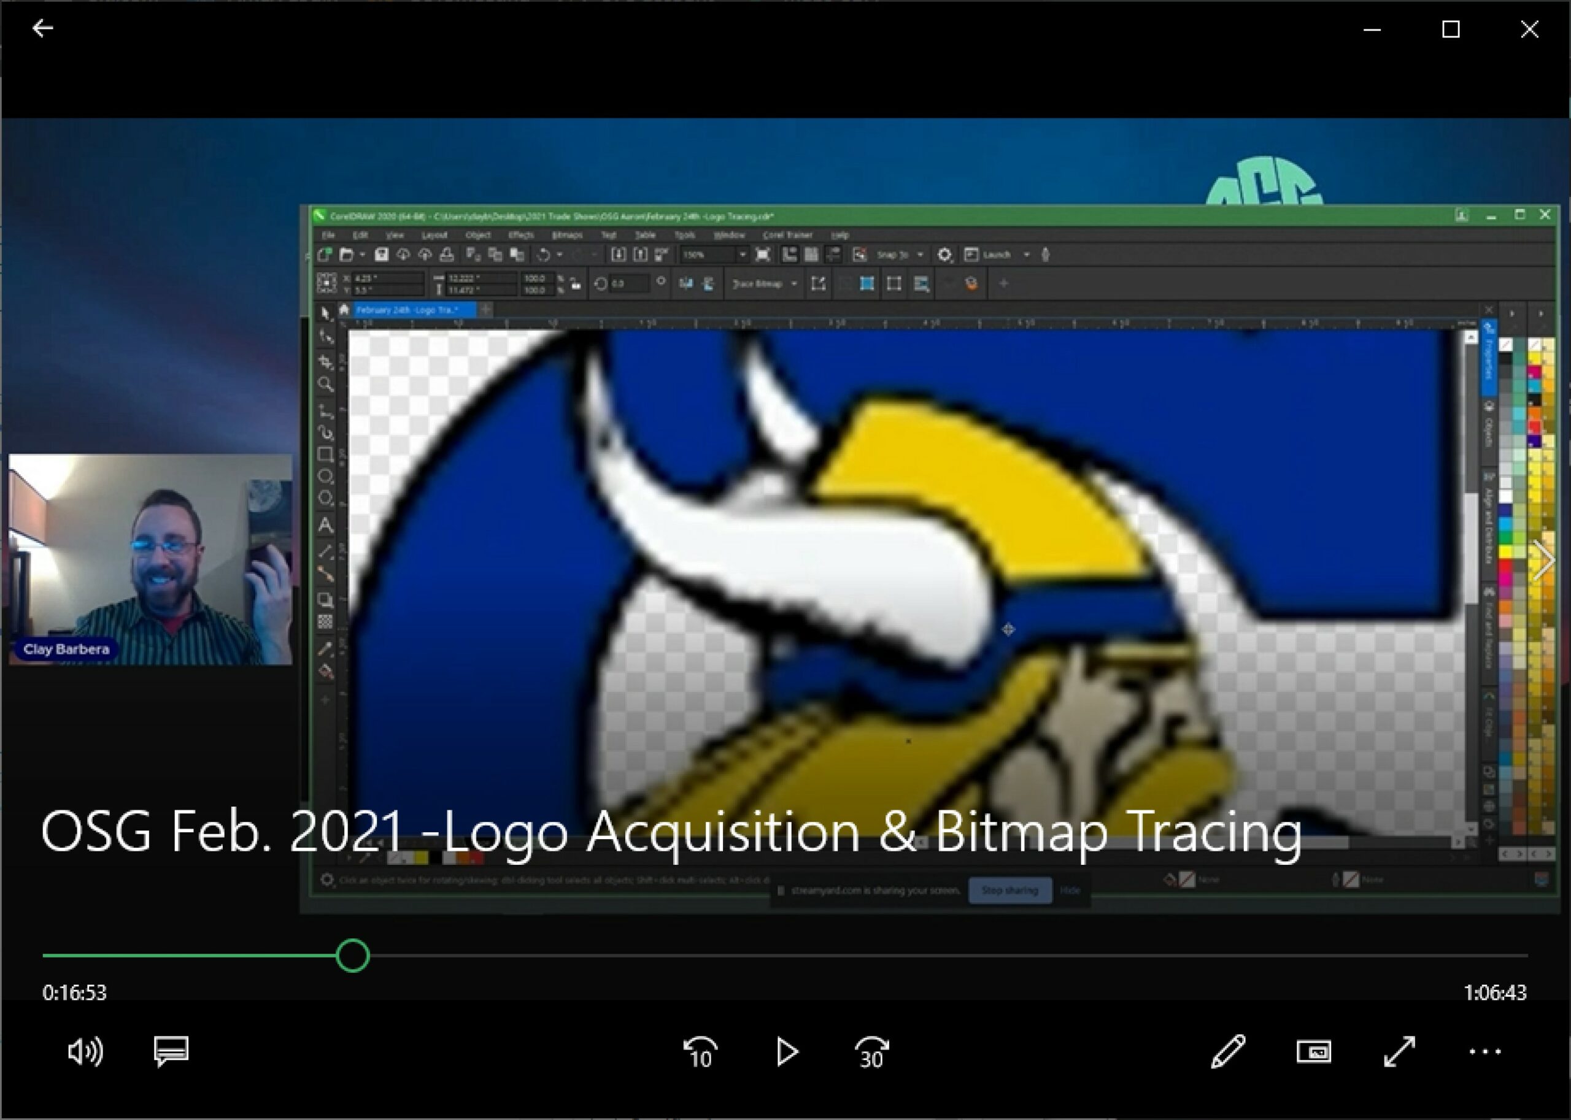This screenshot has height=1120, width=1571.
Task: Select the Crop tool in CorelDRAW toolbox
Action: [326, 361]
